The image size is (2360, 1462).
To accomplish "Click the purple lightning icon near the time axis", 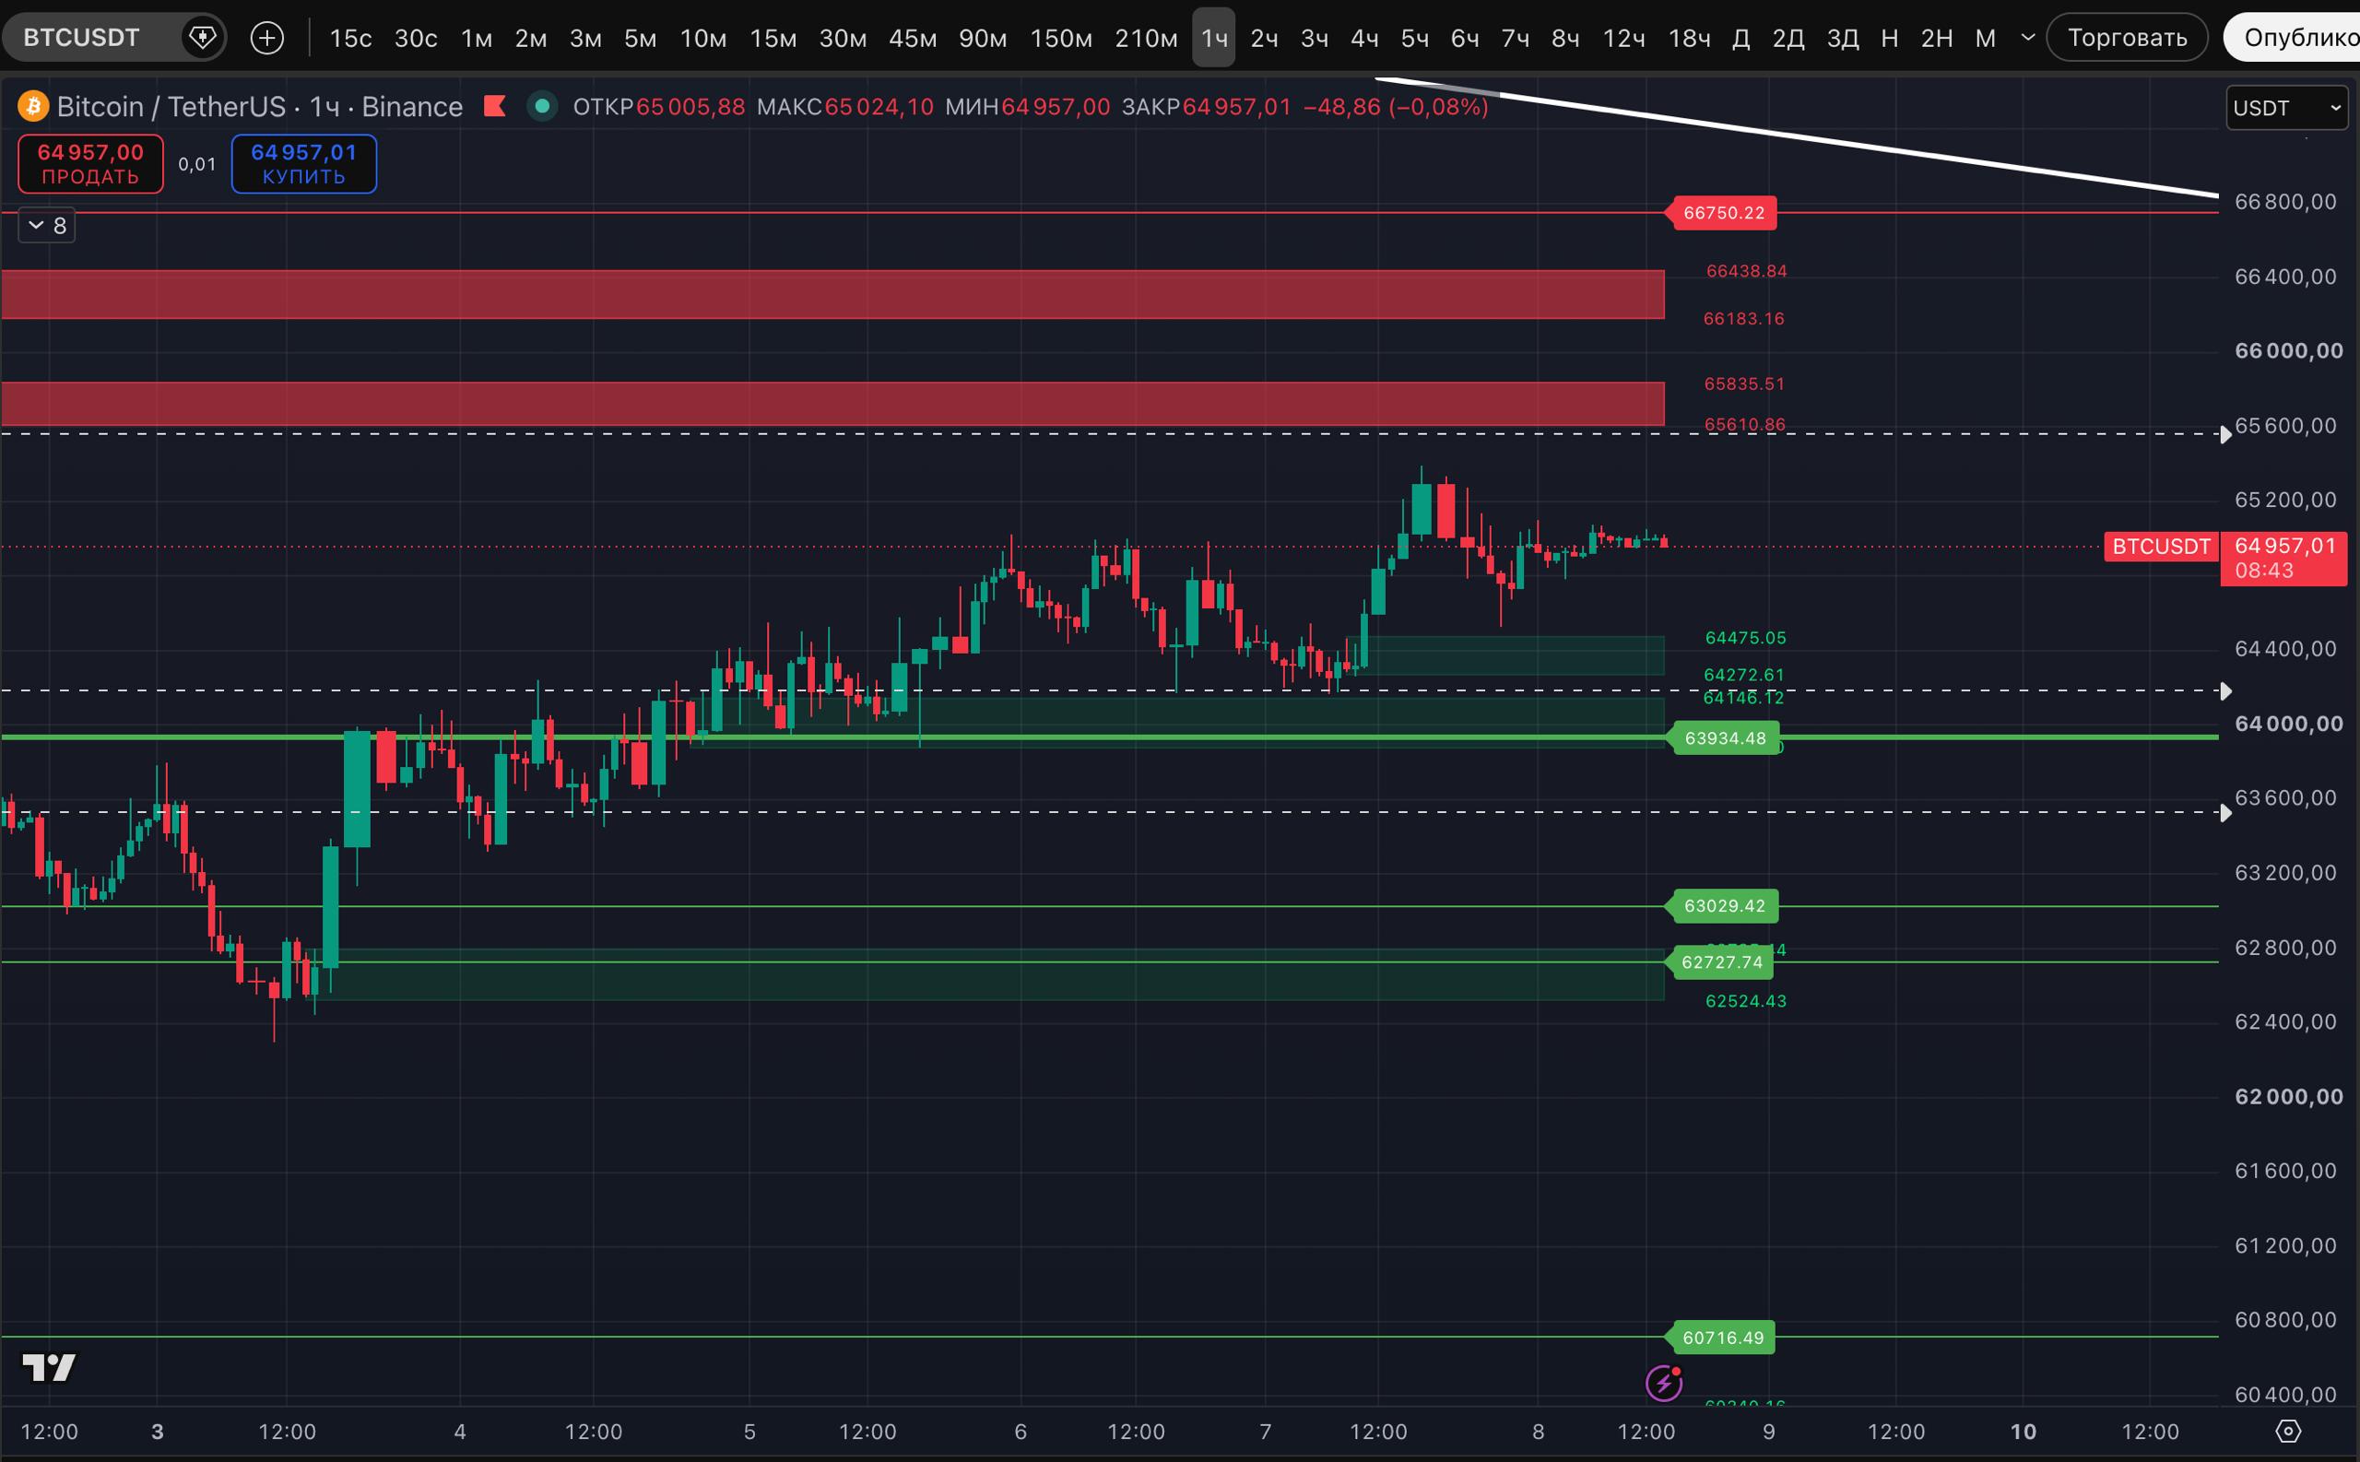I will [x=1664, y=1384].
